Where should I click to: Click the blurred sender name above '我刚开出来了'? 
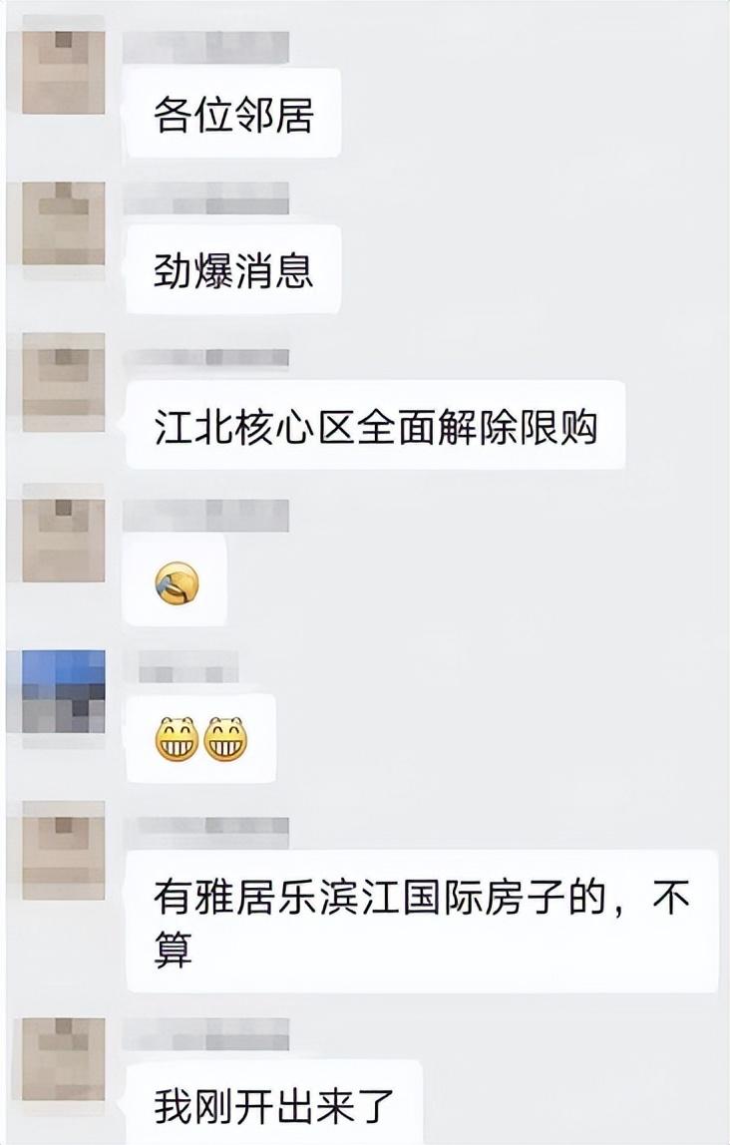pyautogui.click(x=206, y=1035)
